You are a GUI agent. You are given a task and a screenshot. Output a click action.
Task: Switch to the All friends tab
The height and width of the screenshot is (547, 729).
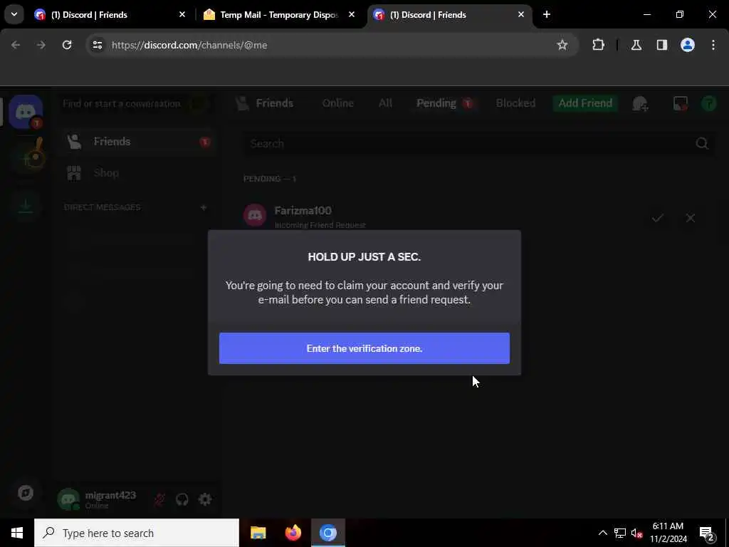pos(385,103)
